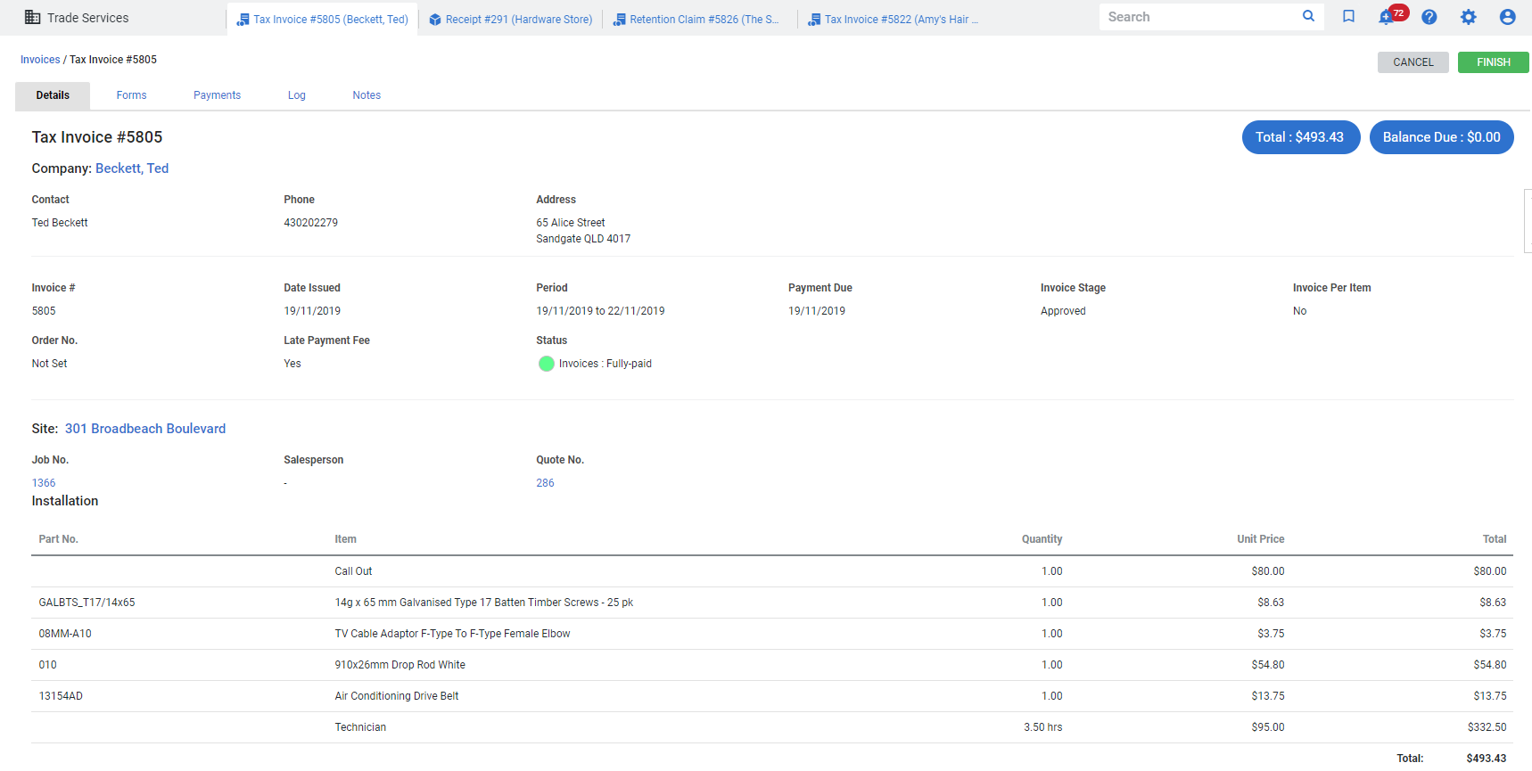This screenshot has height=771, width=1532.
Task: Open the Payments tab
Action: point(217,95)
